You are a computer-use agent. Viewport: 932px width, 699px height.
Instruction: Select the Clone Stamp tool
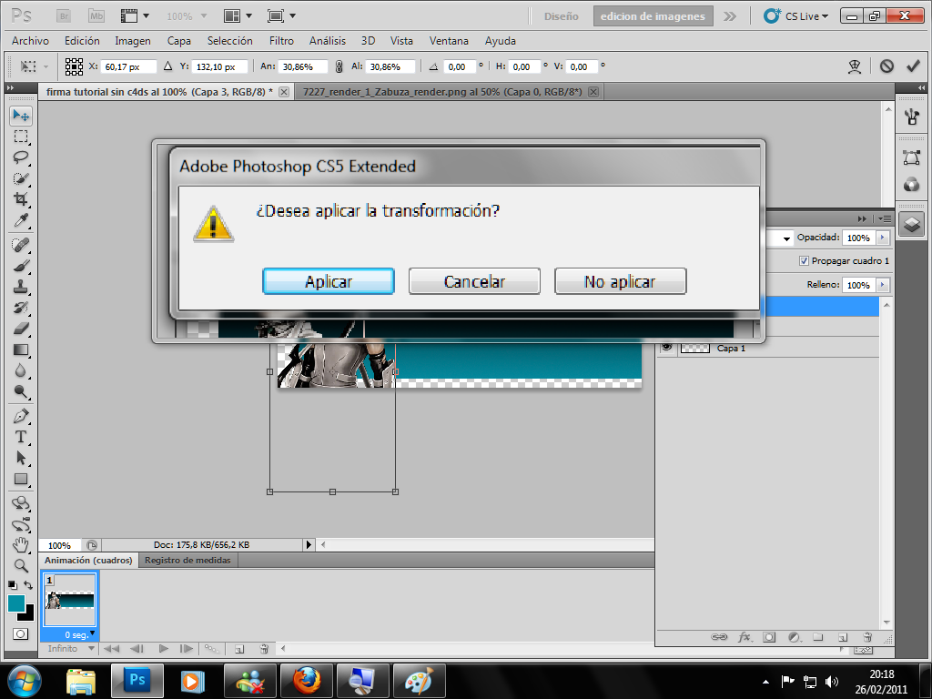click(21, 287)
